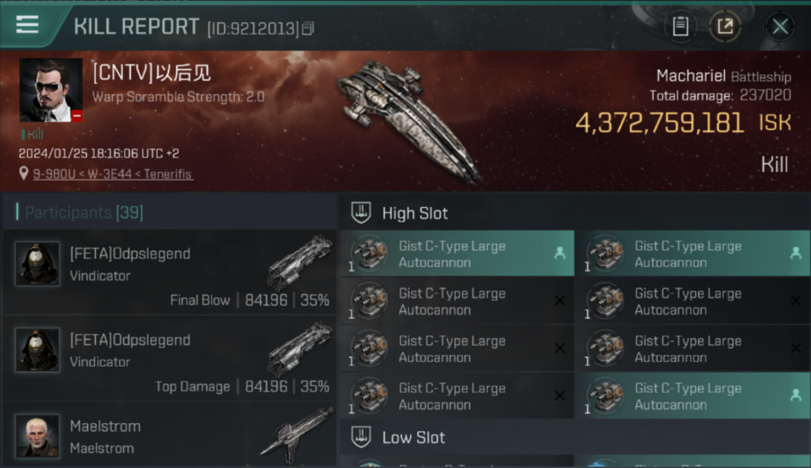Close the kill report window

pyautogui.click(x=780, y=26)
